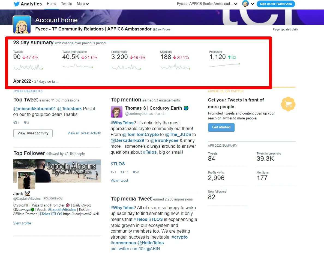Click the @missnikkabomb01 mention link
Viewport: 324px width, 253px height.
pos(35,109)
